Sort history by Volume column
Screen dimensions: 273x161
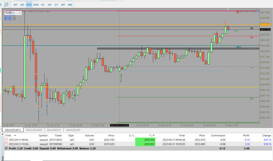(x=89, y=135)
